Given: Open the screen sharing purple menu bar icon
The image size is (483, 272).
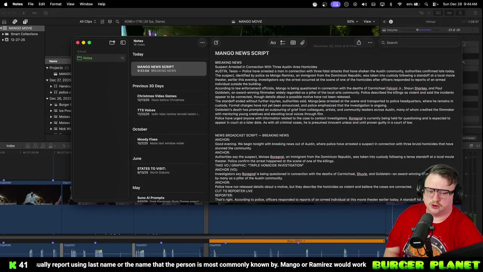Looking at the screenshot, I should click(x=335, y=4).
